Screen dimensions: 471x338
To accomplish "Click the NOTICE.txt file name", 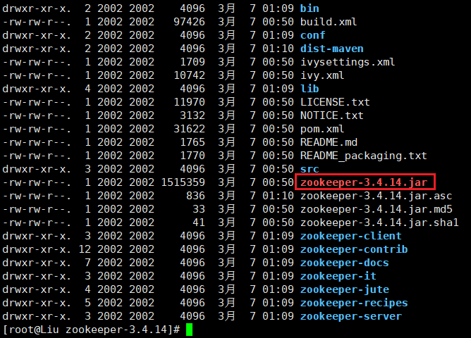I will pos(332,115).
